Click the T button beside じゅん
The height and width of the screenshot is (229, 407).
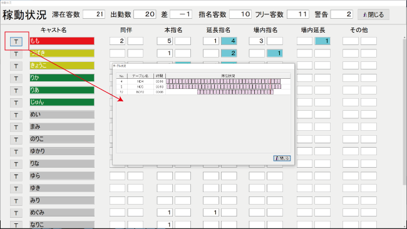click(x=16, y=103)
